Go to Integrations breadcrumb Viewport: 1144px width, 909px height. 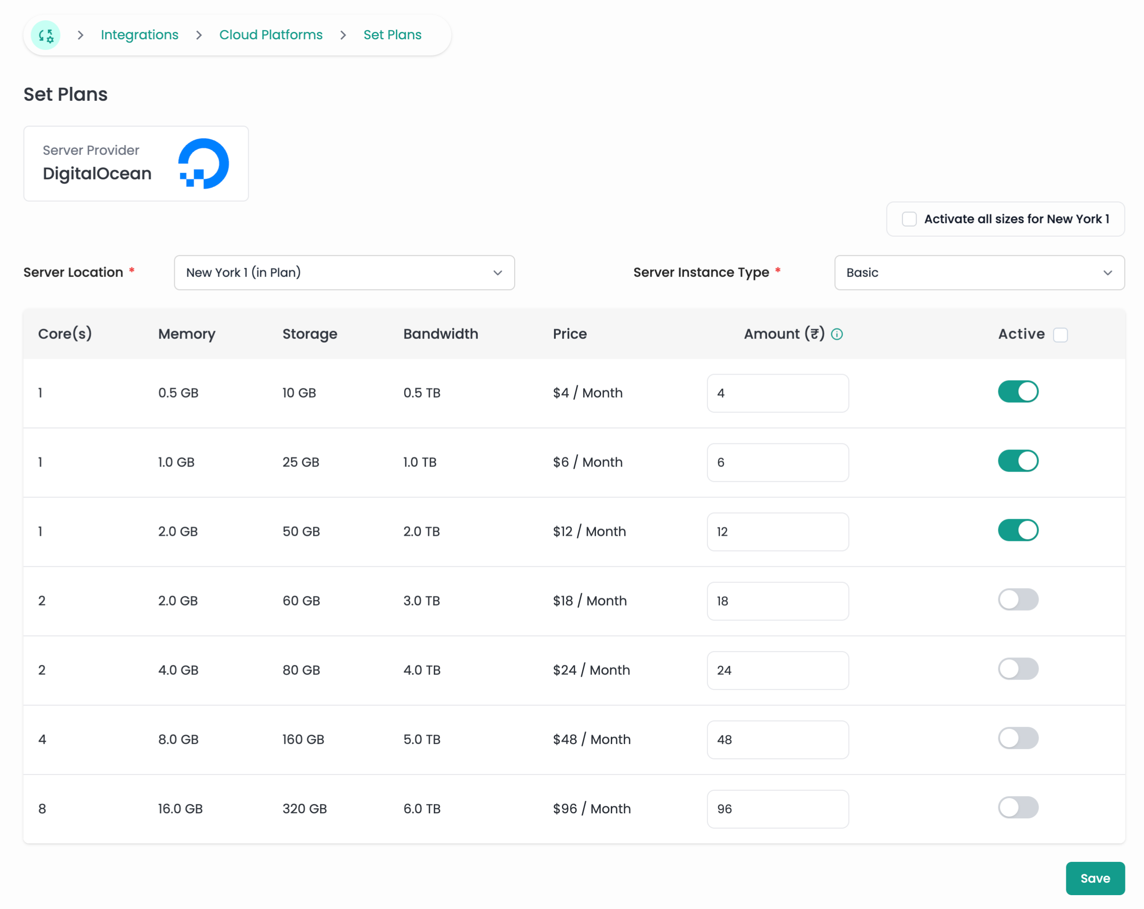pyautogui.click(x=140, y=35)
